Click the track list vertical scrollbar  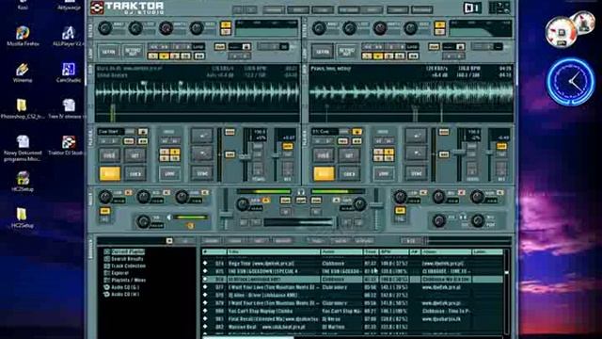507,291
